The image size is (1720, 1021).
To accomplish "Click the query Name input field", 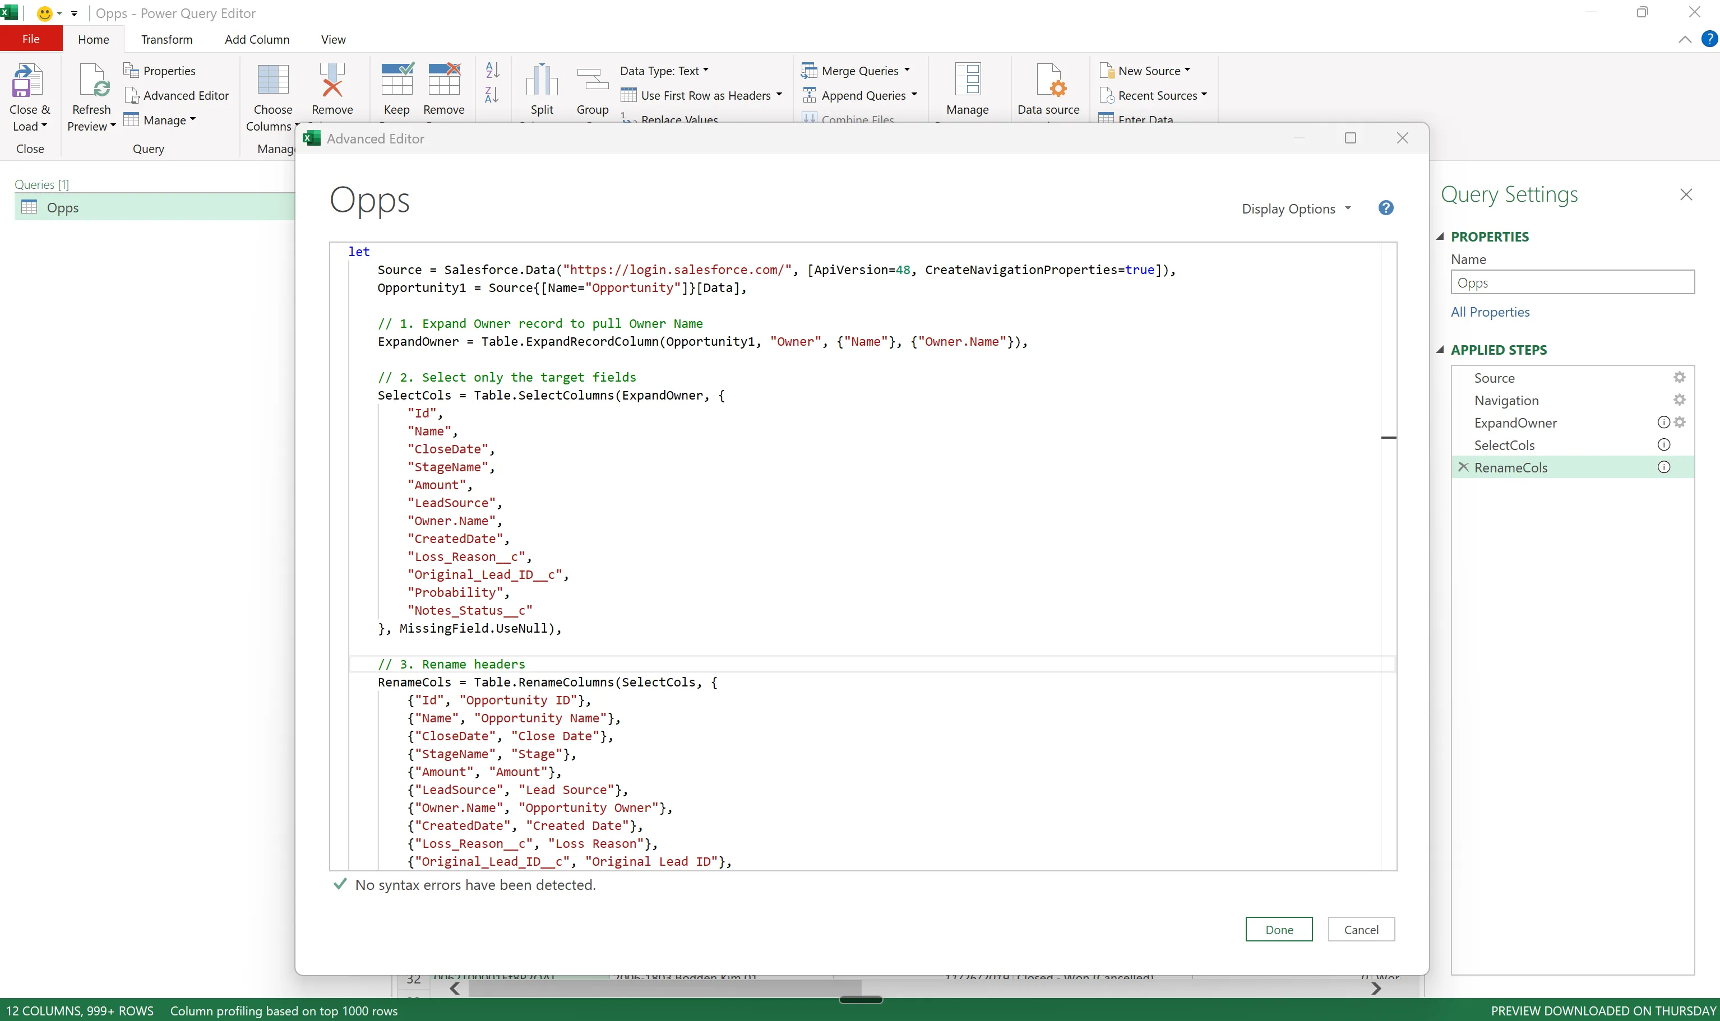I will point(1572,282).
